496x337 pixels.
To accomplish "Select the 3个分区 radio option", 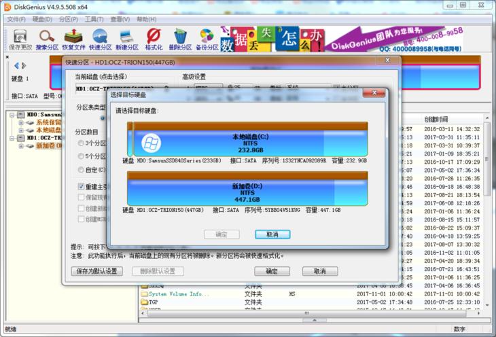I will 81,143.
